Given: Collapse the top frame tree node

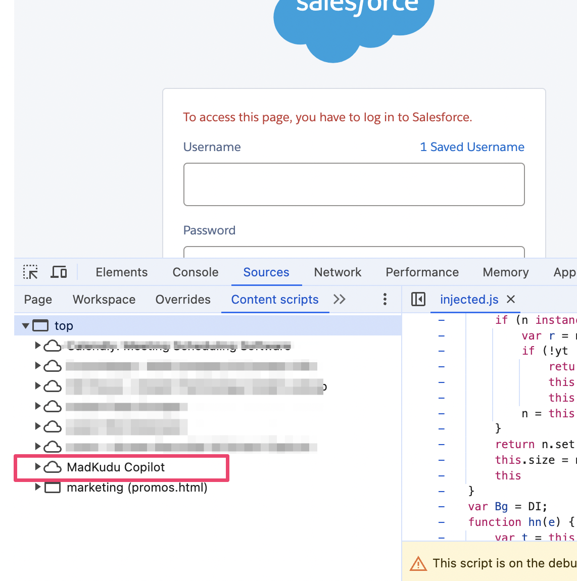Looking at the screenshot, I should pos(25,326).
